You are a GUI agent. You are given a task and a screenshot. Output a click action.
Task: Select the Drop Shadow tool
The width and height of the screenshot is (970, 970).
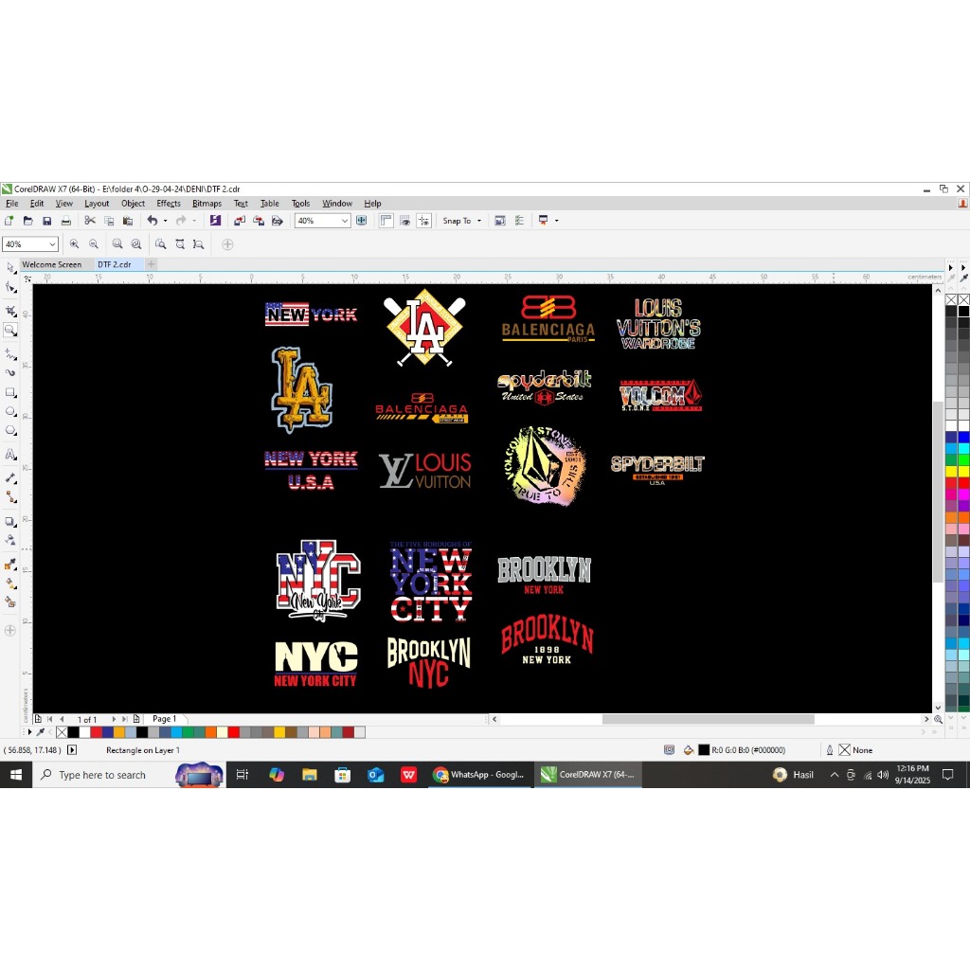pyautogui.click(x=10, y=522)
